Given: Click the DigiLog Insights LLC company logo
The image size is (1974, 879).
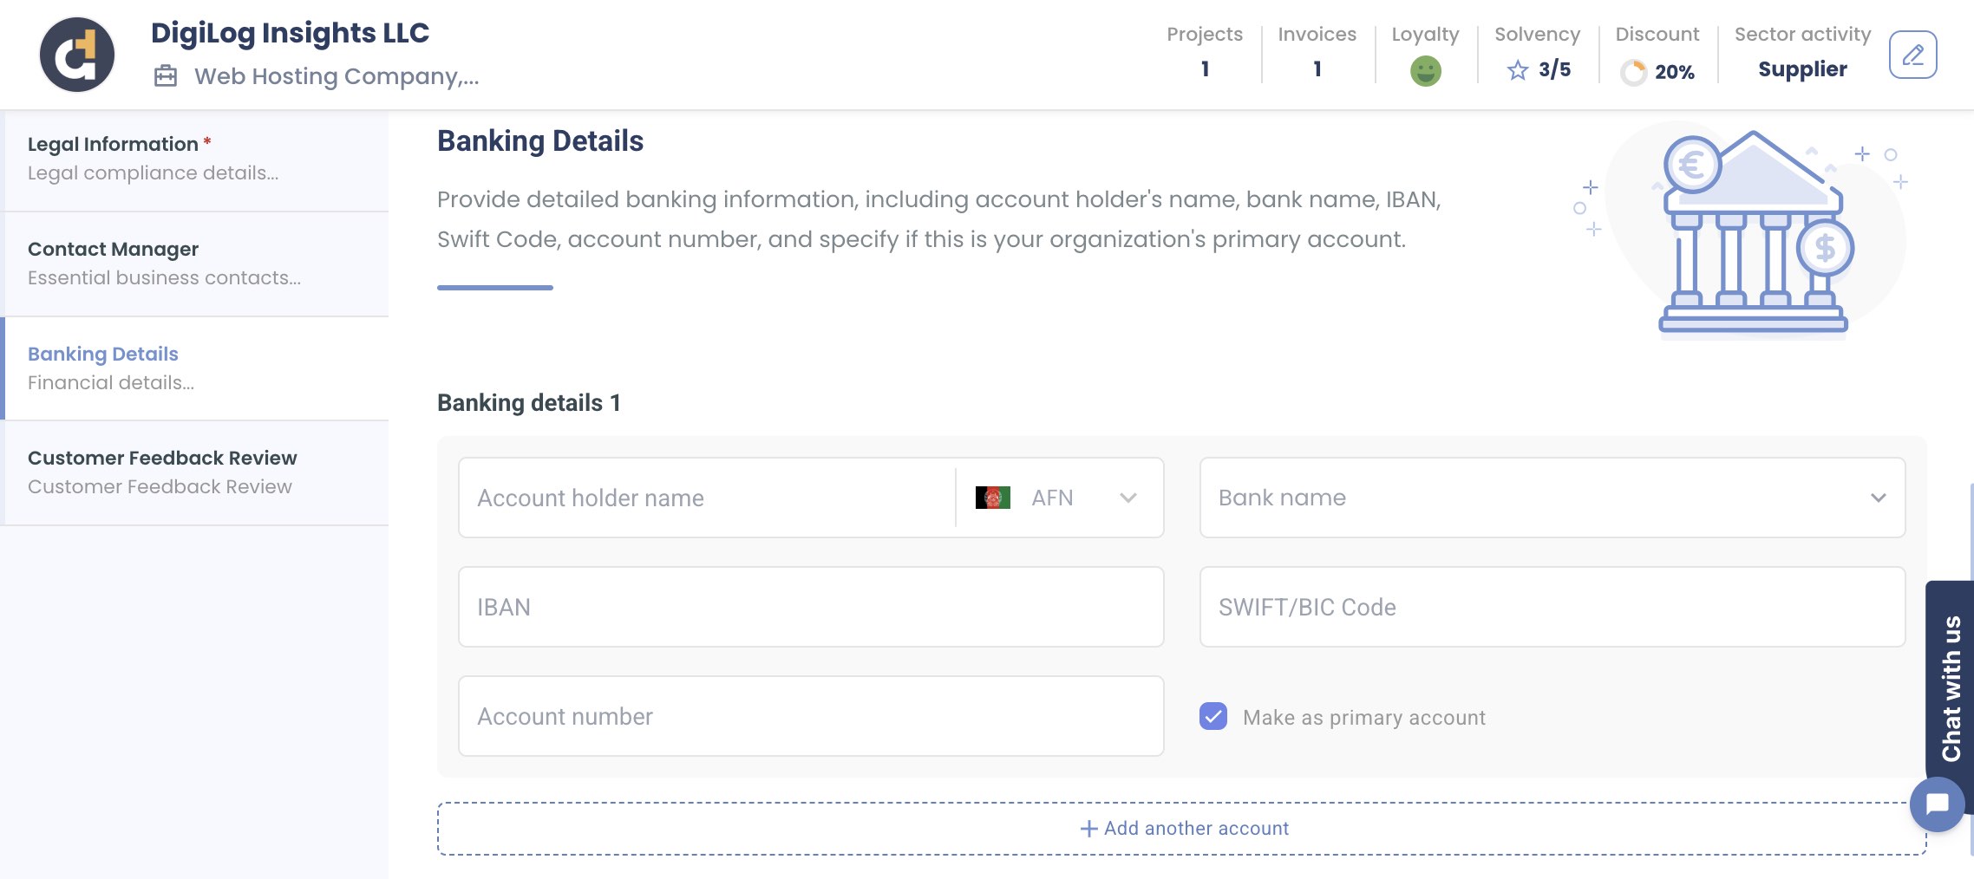Looking at the screenshot, I should (x=76, y=54).
